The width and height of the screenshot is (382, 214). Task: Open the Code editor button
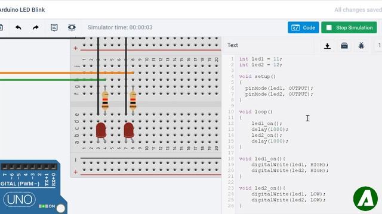(303, 28)
